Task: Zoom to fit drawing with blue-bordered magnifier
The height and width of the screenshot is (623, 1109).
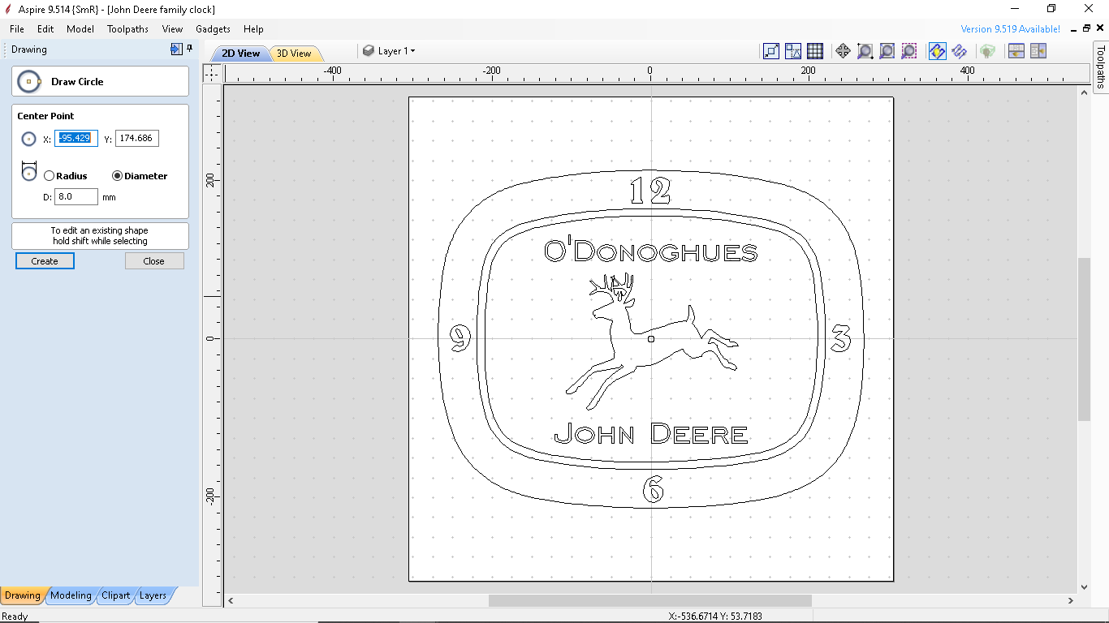Action: 887,51
